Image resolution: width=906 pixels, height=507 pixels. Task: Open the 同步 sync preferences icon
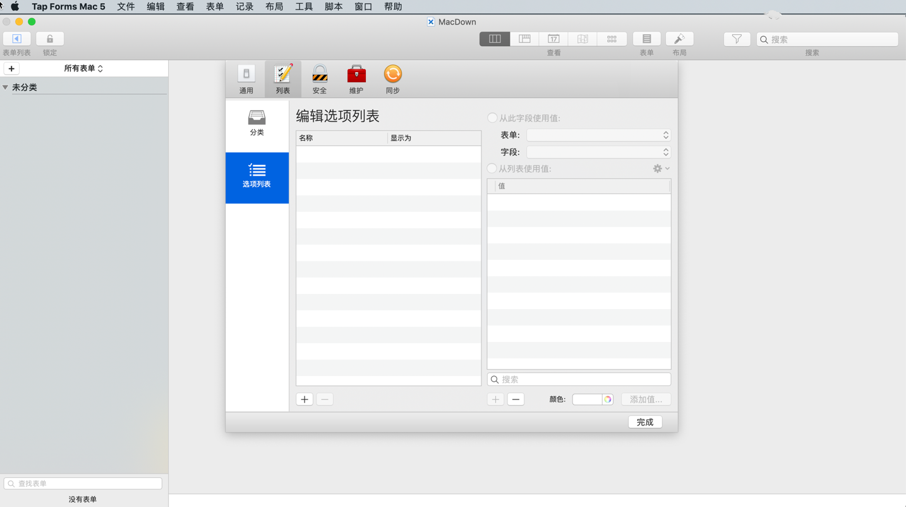coord(393,79)
